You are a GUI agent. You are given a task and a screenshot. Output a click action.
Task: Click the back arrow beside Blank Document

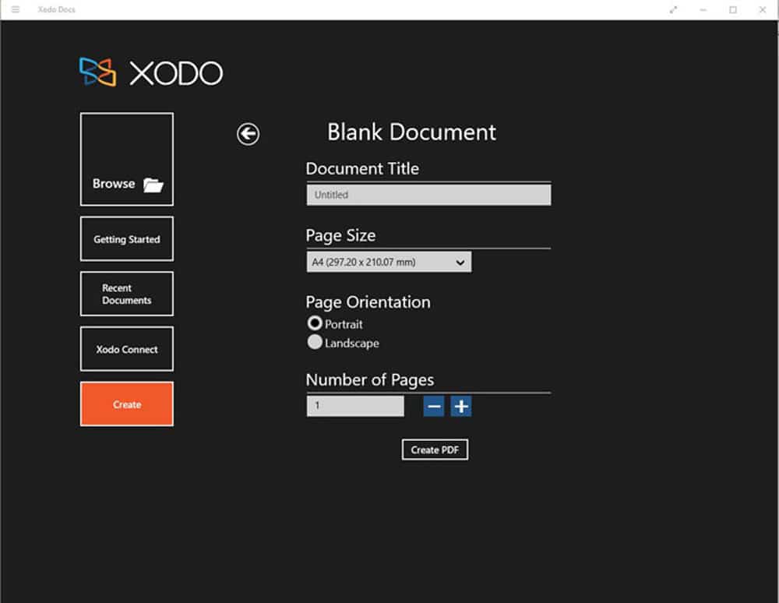point(248,134)
